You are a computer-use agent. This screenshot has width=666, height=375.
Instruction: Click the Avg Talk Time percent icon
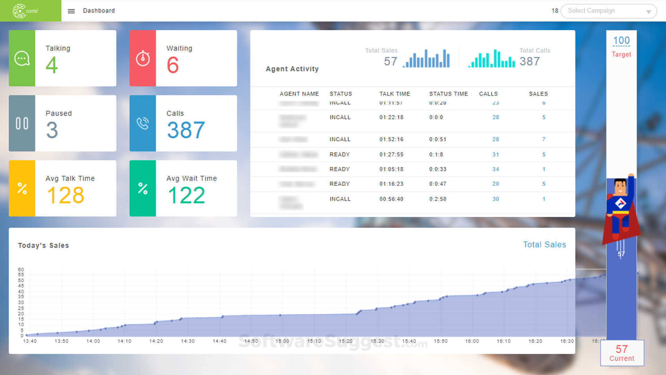point(22,188)
